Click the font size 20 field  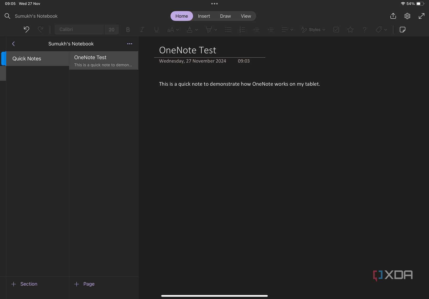[x=112, y=30]
